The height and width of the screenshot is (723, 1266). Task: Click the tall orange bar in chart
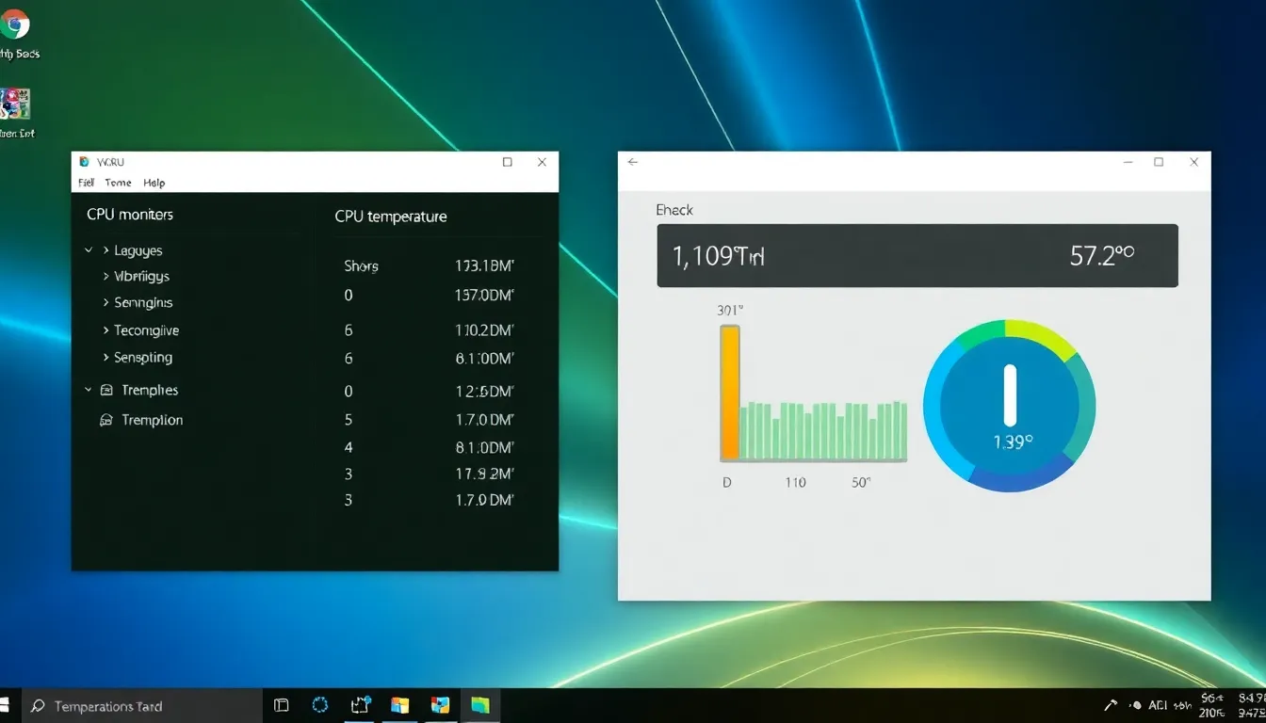[730, 393]
